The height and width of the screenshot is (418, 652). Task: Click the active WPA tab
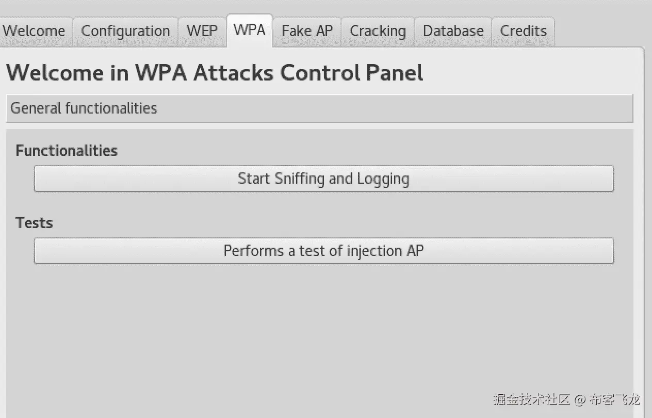[x=250, y=30]
